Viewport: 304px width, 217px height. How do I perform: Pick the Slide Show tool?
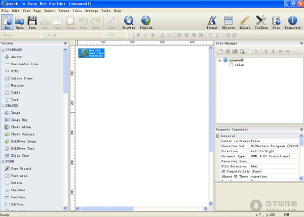[17, 155]
